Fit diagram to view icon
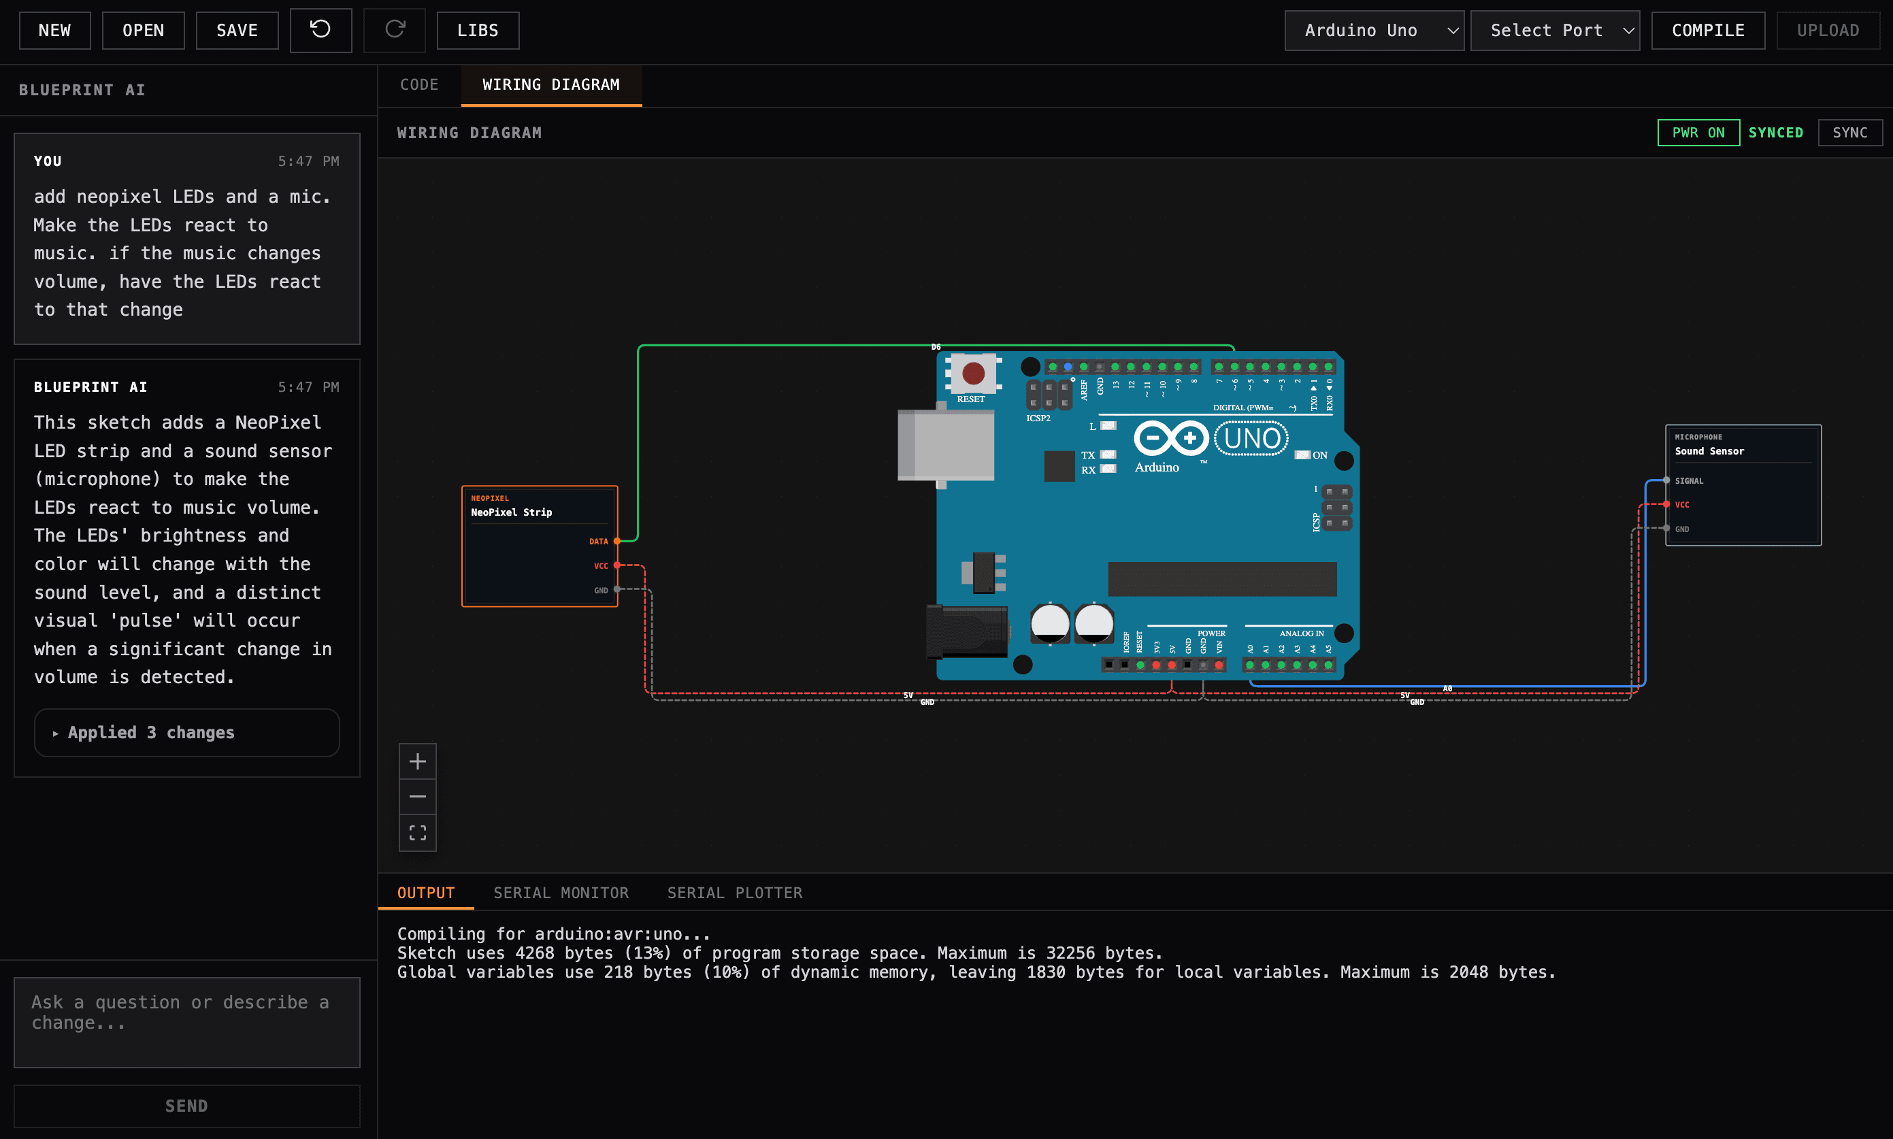 point(417,833)
